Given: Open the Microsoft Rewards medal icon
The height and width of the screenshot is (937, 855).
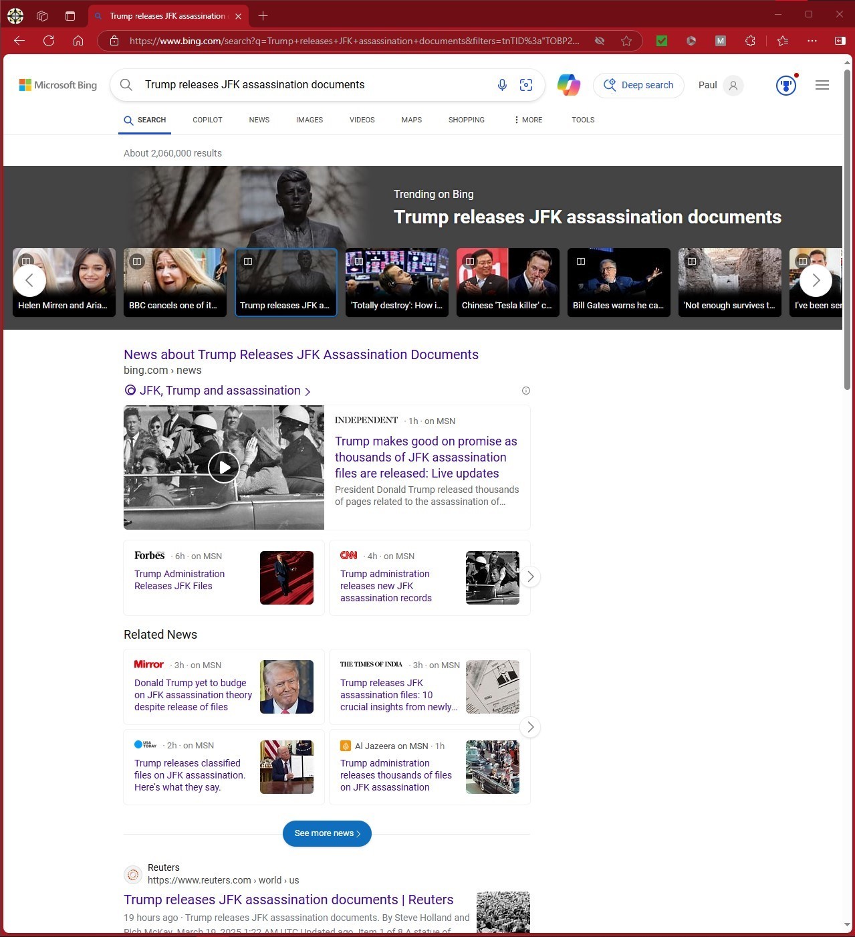Looking at the screenshot, I should (x=786, y=85).
